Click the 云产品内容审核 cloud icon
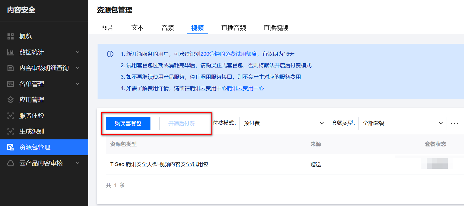The height and width of the screenshot is (206, 464). coord(11,163)
